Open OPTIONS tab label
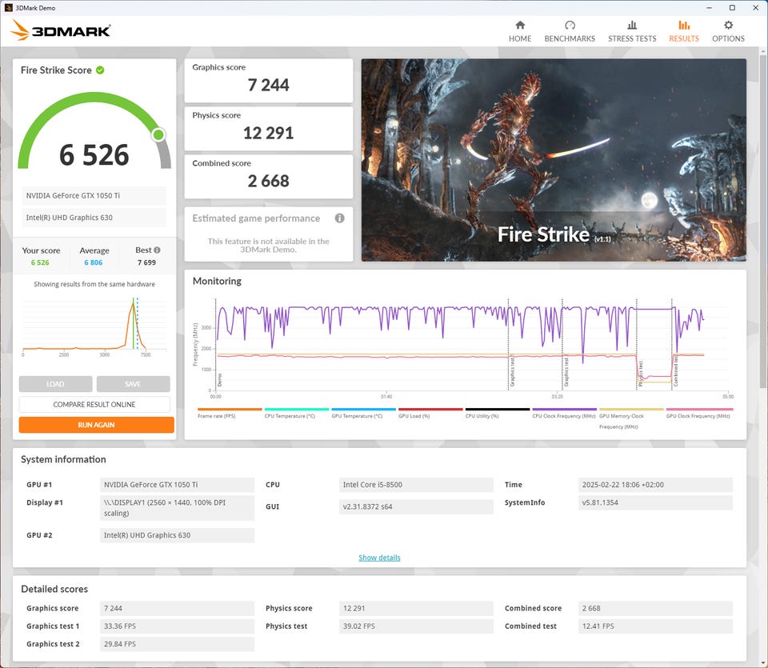 [x=728, y=38]
